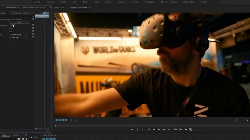The height and width of the screenshot is (140, 250).
Task: Switch to the Assembly workspace
Action: [51, 2]
